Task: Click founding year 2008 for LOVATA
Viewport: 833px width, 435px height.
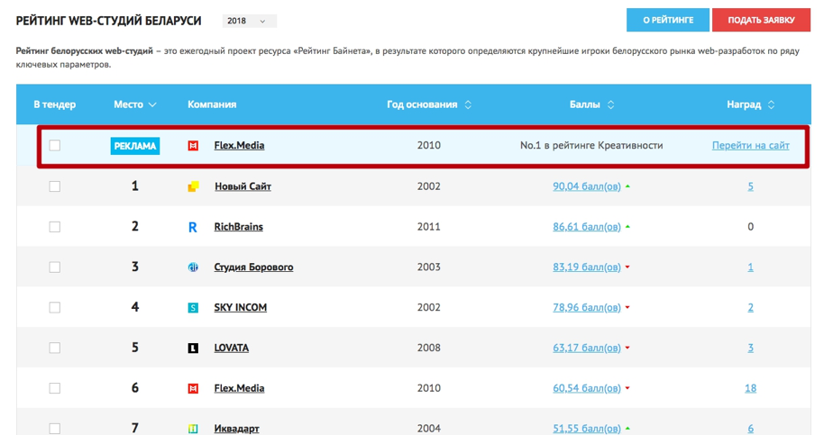Action: tap(429, 348)
